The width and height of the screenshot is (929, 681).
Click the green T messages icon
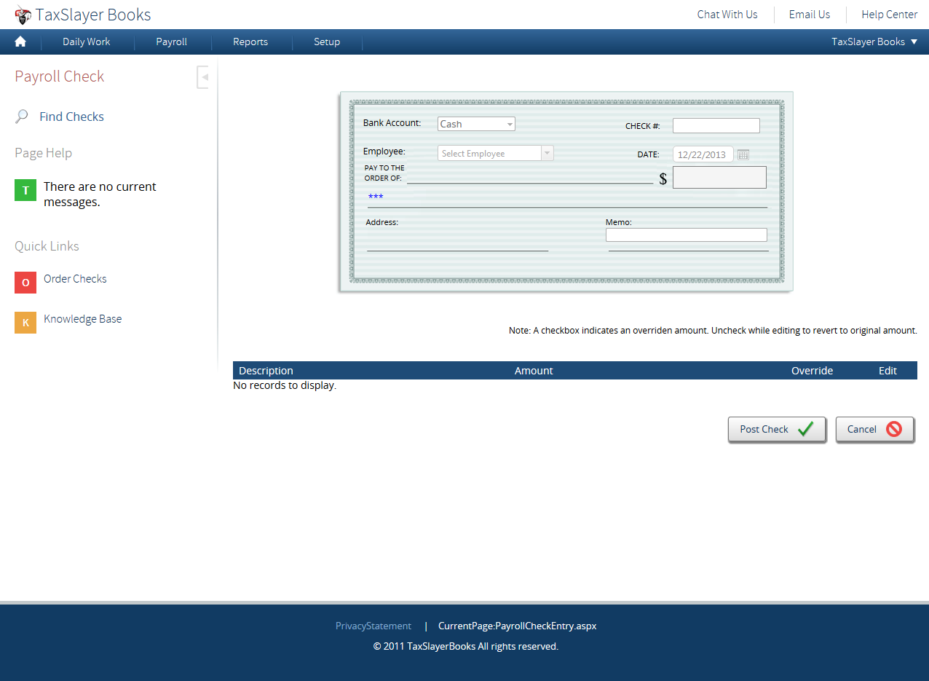click(25, 191)
